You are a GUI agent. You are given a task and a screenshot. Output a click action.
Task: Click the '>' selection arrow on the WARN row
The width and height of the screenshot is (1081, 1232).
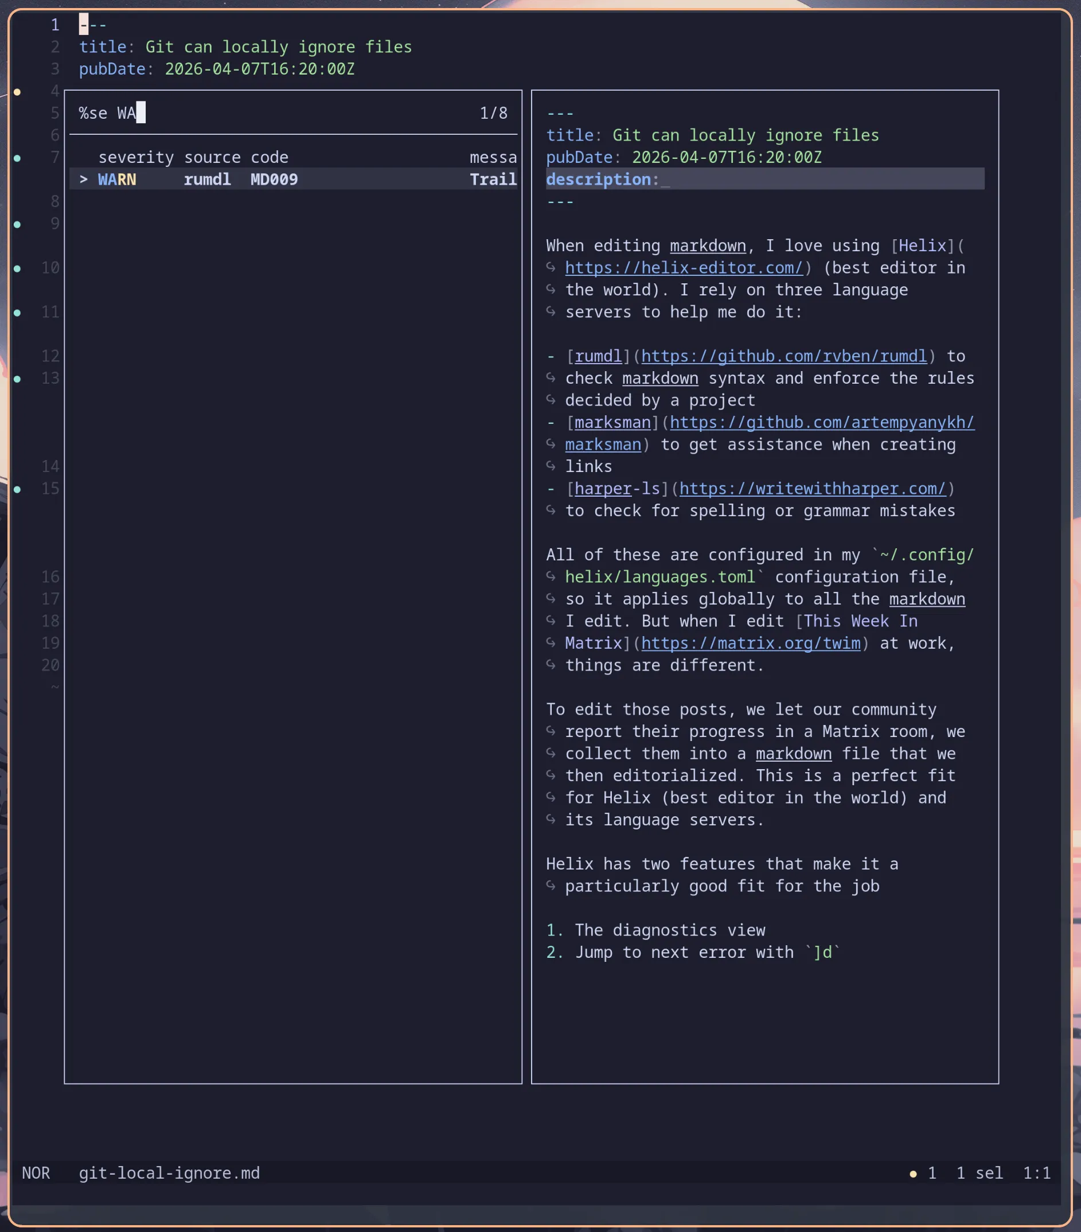[x=84, y=179]
